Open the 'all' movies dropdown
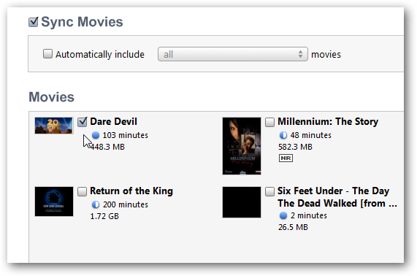The height and width of the screenshot is (276, 417). (233, 54)
